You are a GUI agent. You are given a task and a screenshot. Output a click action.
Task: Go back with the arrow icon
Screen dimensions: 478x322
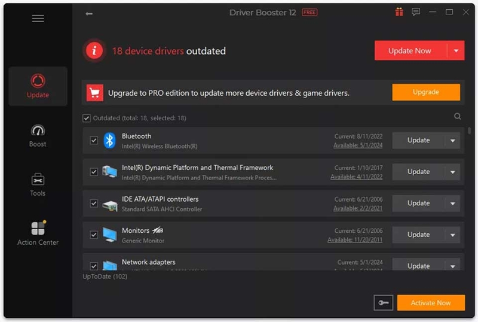tap(89, 13)
